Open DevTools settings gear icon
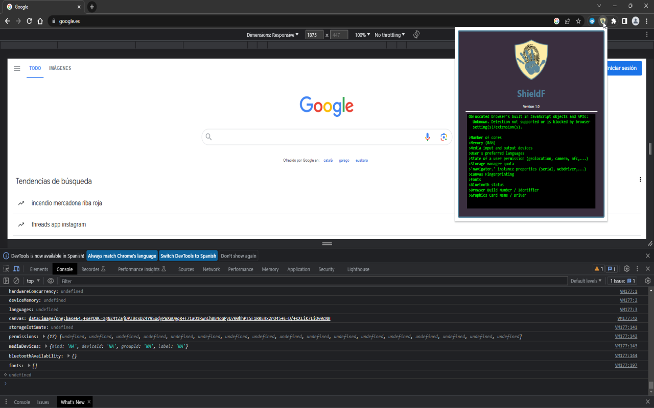The image size is (654, 408). (x=627, y=269)
